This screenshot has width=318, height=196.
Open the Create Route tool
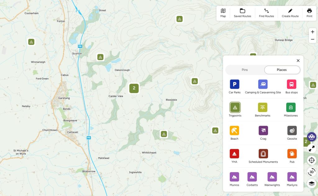290,12
